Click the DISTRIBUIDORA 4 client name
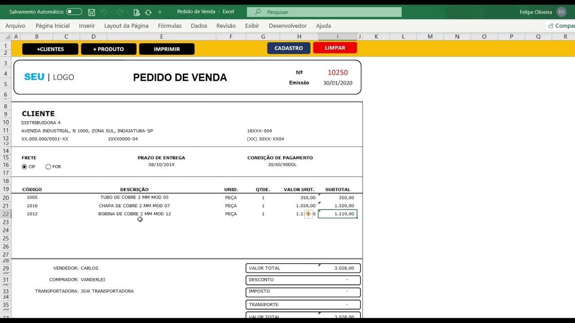Image resolution: width=575 pixels, height=323 pixels. coord(40,123)
